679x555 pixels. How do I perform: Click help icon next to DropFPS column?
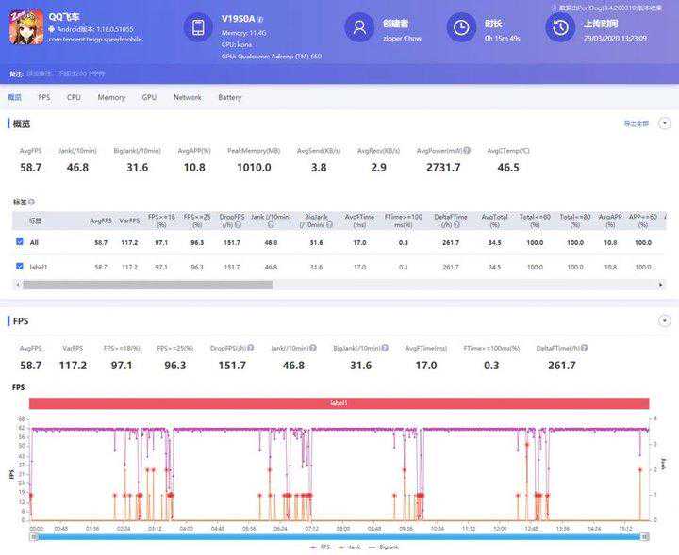click(234, 225)
